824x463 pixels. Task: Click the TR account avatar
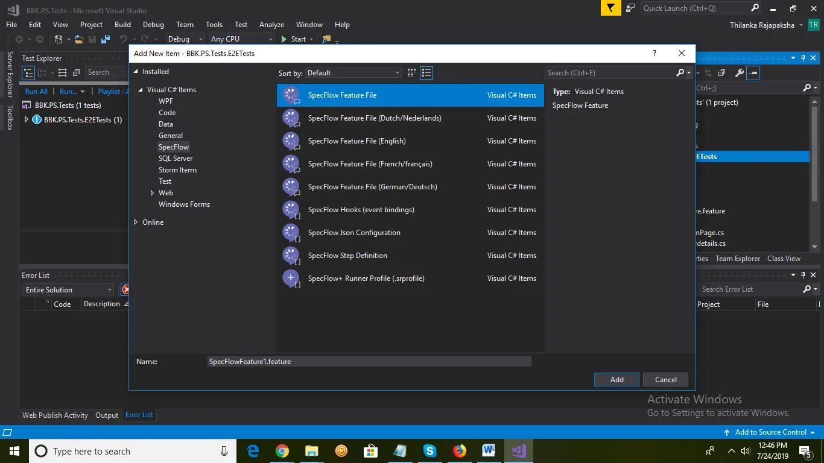tap(814, 25)
